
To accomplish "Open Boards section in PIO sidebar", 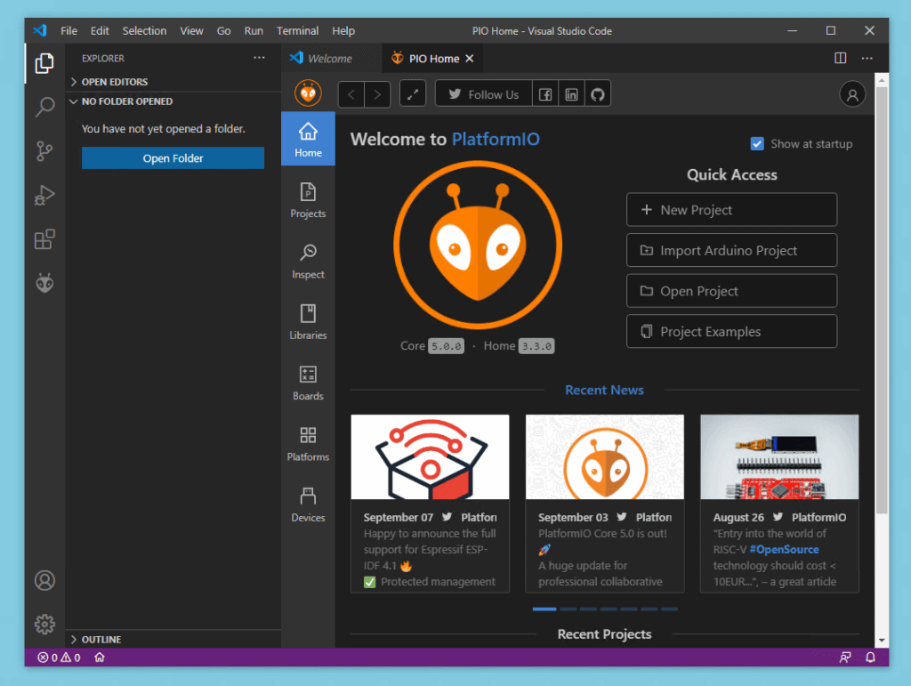I will click(x=308, y=383).
